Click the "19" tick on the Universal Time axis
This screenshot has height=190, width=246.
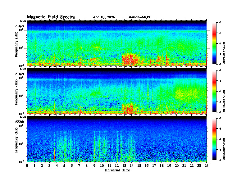click(169, 166)
